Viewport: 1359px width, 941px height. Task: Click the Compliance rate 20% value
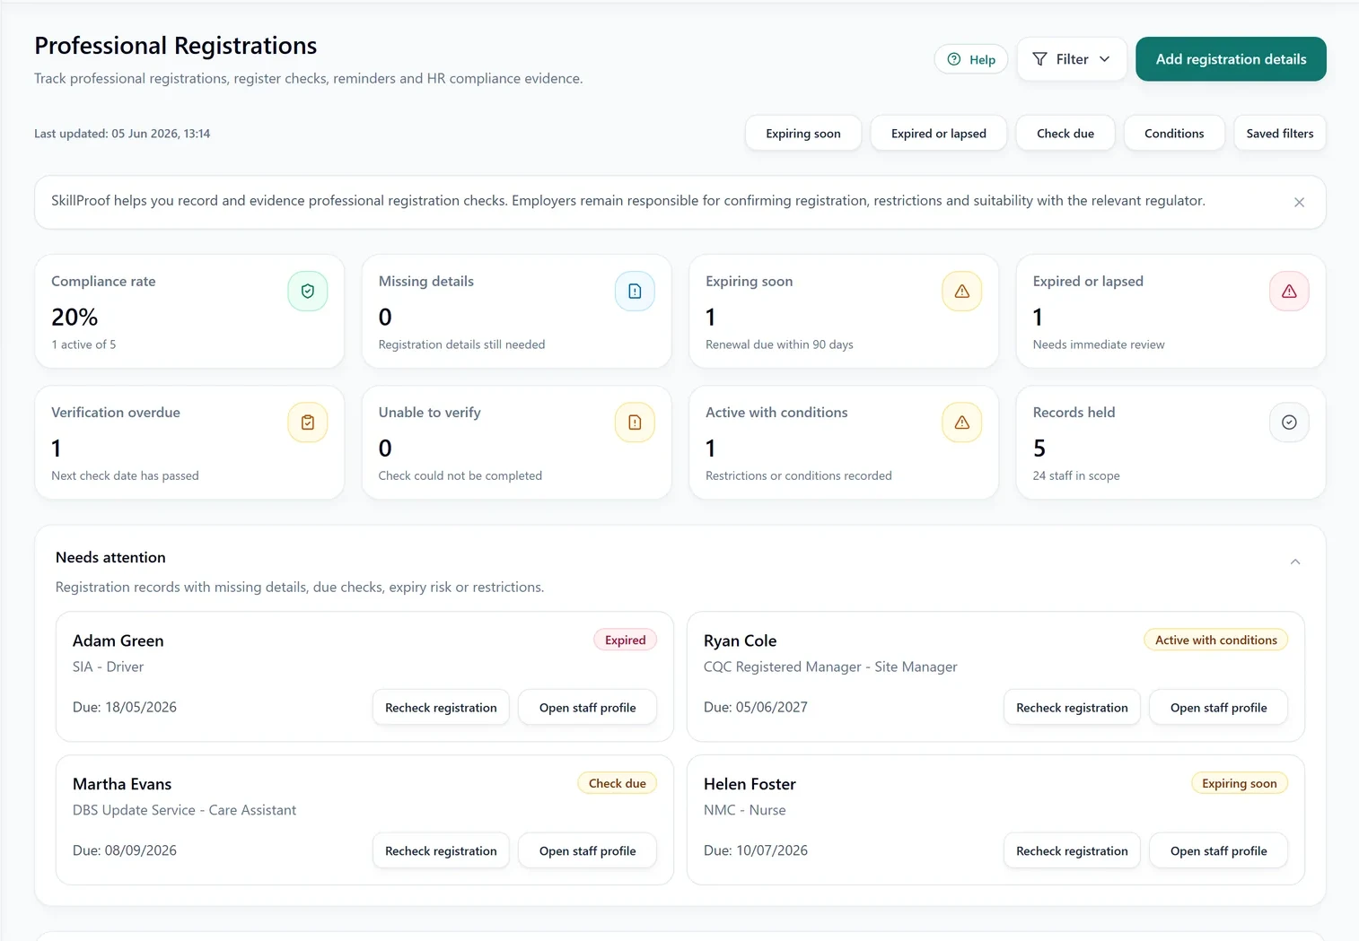click(x=75, y=317)
